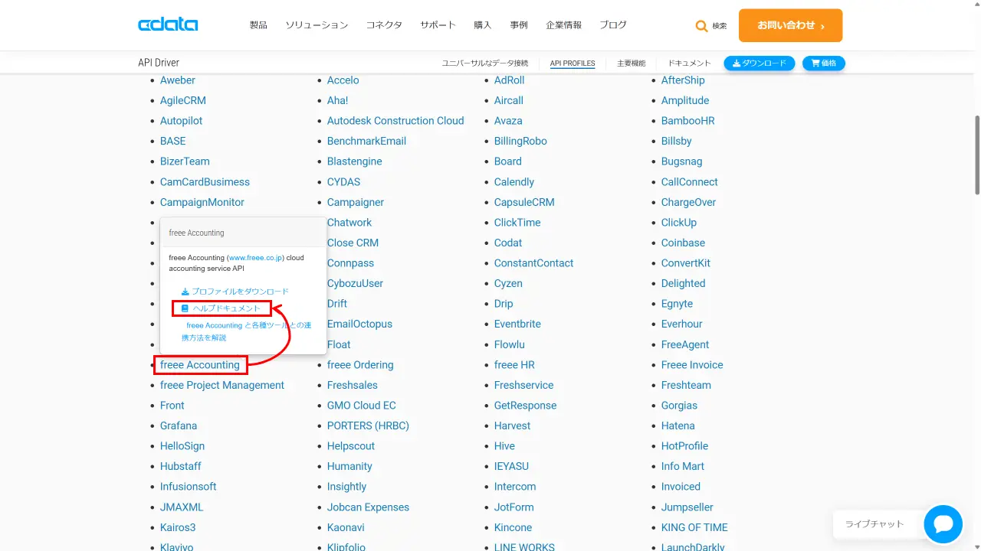Click the download icon beside プロファイルをダウンロード
This screenshot has height=551, width=981.
click(185, 292)
